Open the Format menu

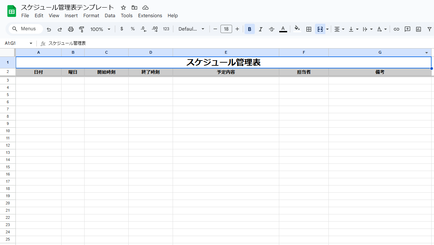[x=91, y=15]
